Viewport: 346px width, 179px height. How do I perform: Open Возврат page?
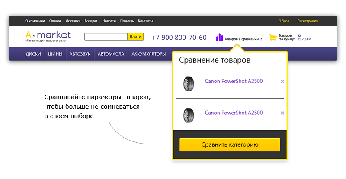click(x=91, y=21)
